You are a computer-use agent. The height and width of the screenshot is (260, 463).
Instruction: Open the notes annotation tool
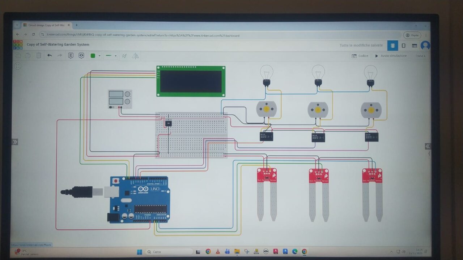coord(71,56)
